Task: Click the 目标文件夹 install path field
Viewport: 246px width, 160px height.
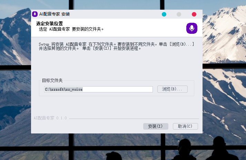Action: 98,89
